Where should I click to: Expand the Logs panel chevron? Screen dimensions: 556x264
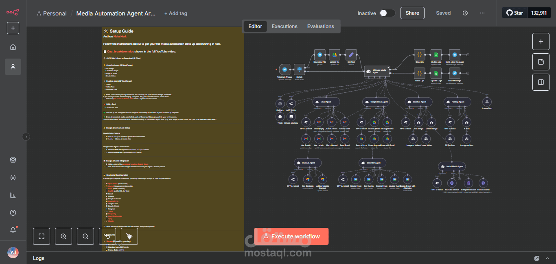(x=548, y=258)
